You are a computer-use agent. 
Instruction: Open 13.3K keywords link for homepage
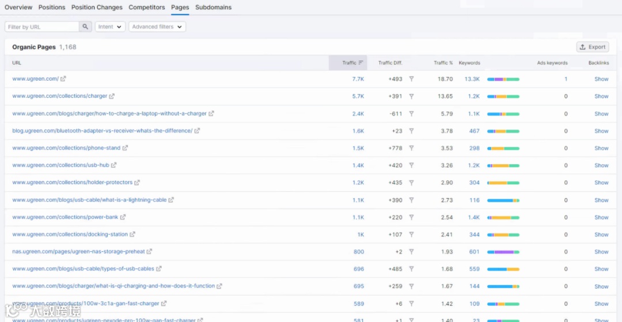click(x=472, y=79)
